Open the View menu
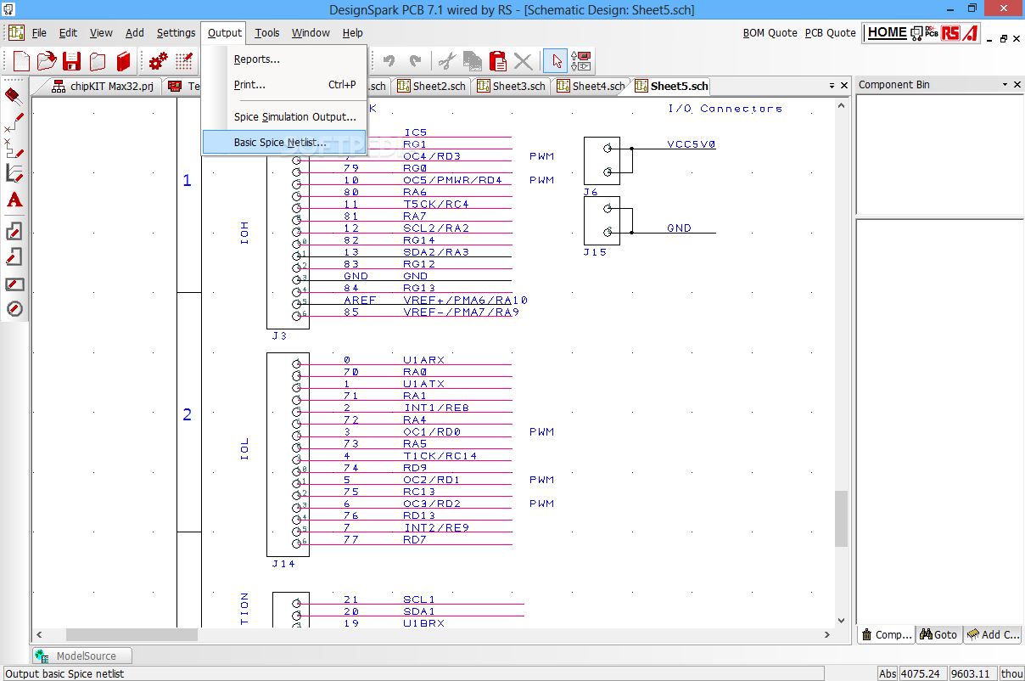 (x=101, y=33)
